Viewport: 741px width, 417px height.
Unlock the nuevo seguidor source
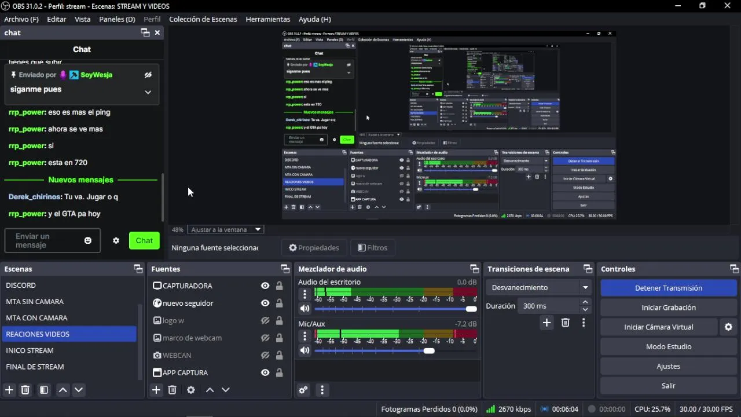[279, 303]
